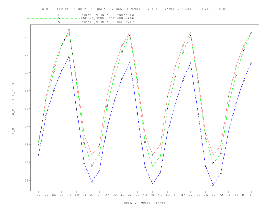Click x-axis forecast hour label 15

click(76, 195)
